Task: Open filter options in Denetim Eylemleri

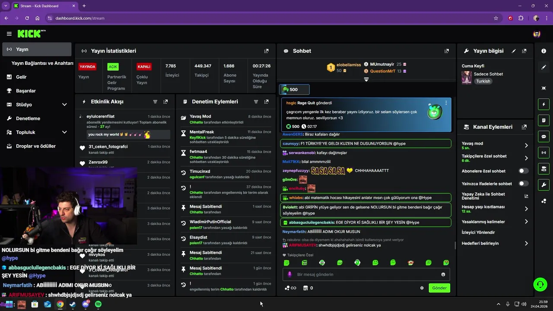Action: click(x=256, y=102)
